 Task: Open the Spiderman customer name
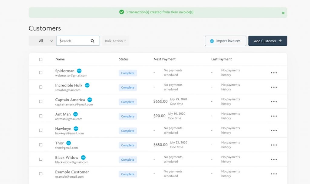65,71
